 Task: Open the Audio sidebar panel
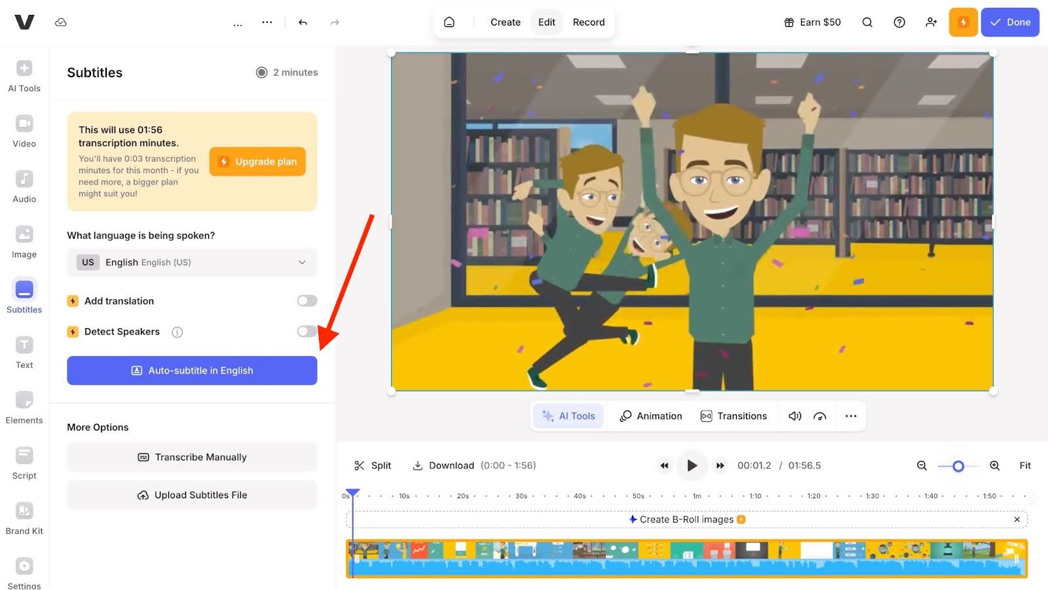24,187
